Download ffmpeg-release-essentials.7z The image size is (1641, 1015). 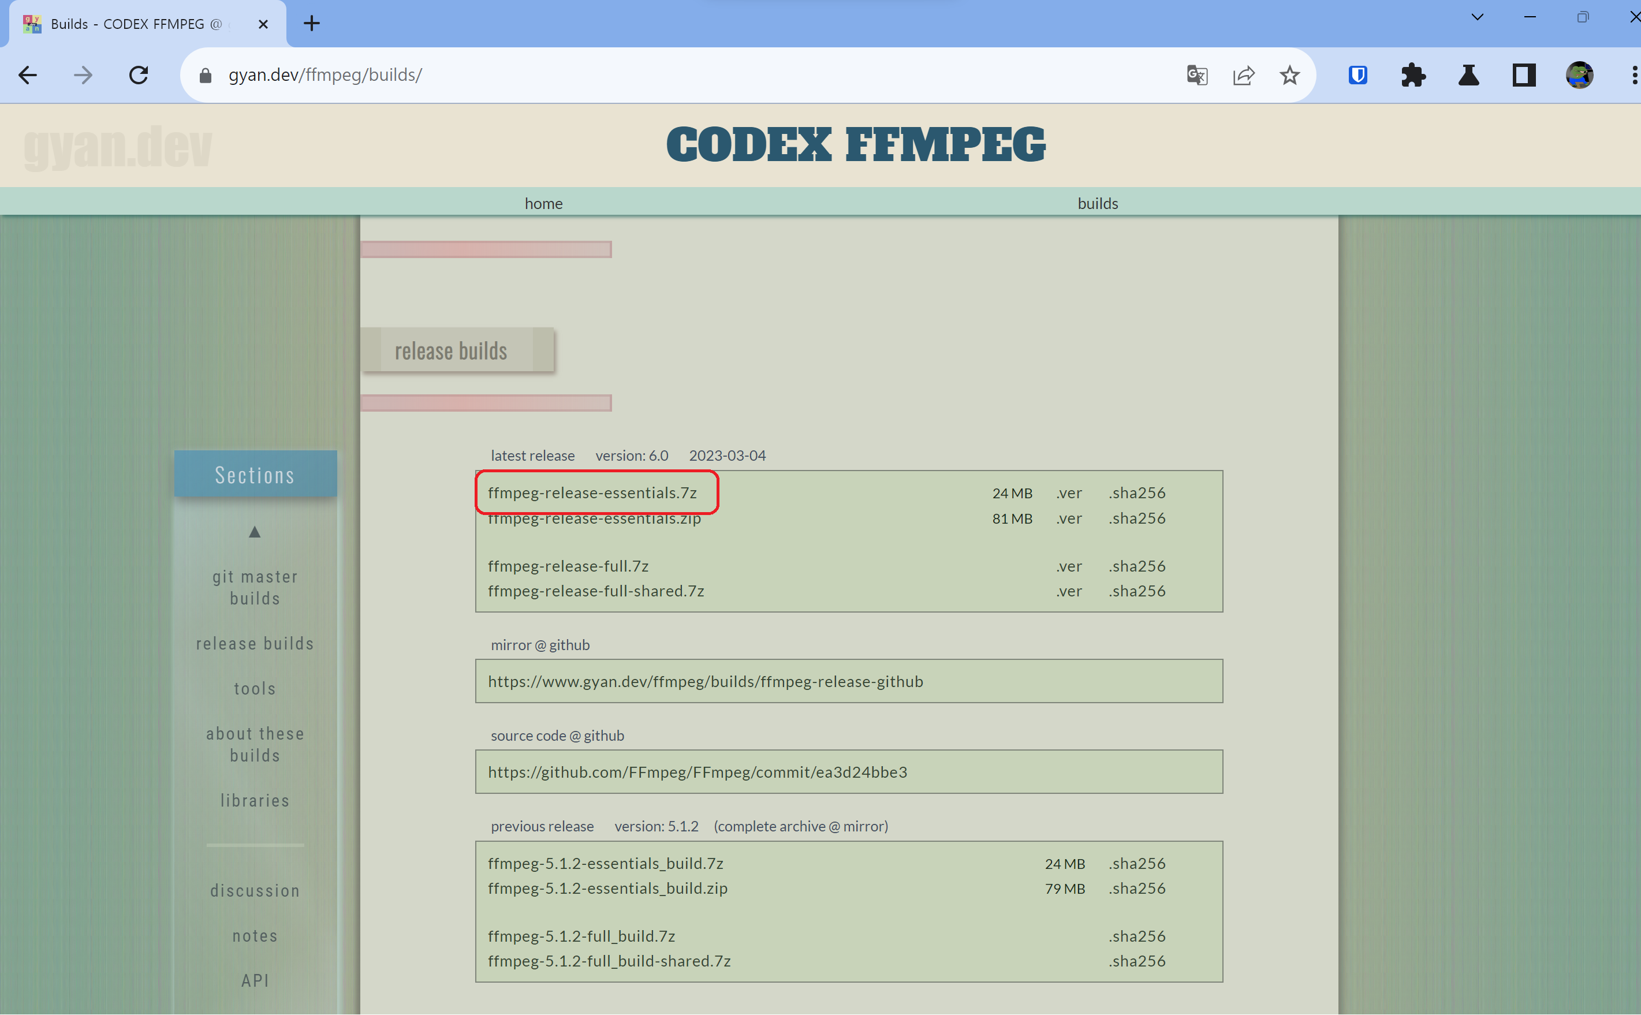(x=592, y=492)
